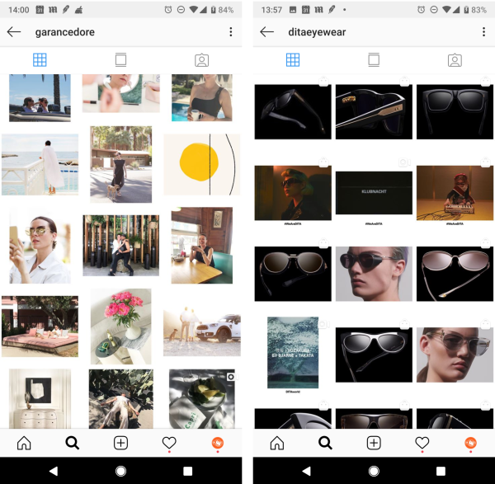Image resolution: width=495 pixels, height=484 pixels.
Task: Switch garancedore to feed list view
Action: [120, 60]
